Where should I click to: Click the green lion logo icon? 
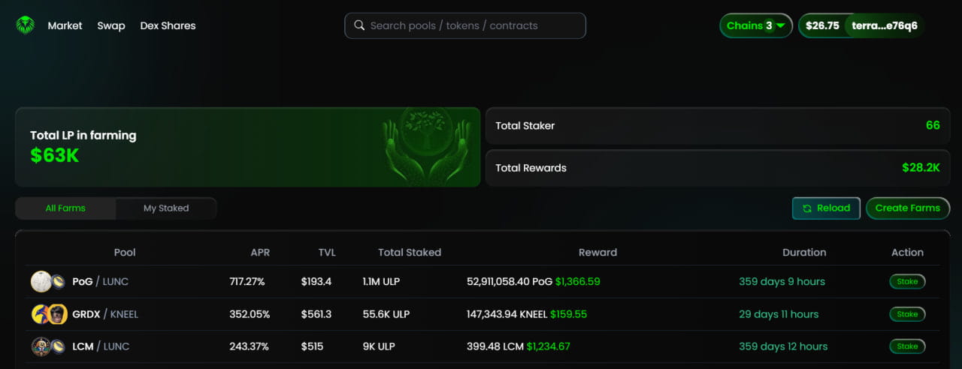click(26, 25)
